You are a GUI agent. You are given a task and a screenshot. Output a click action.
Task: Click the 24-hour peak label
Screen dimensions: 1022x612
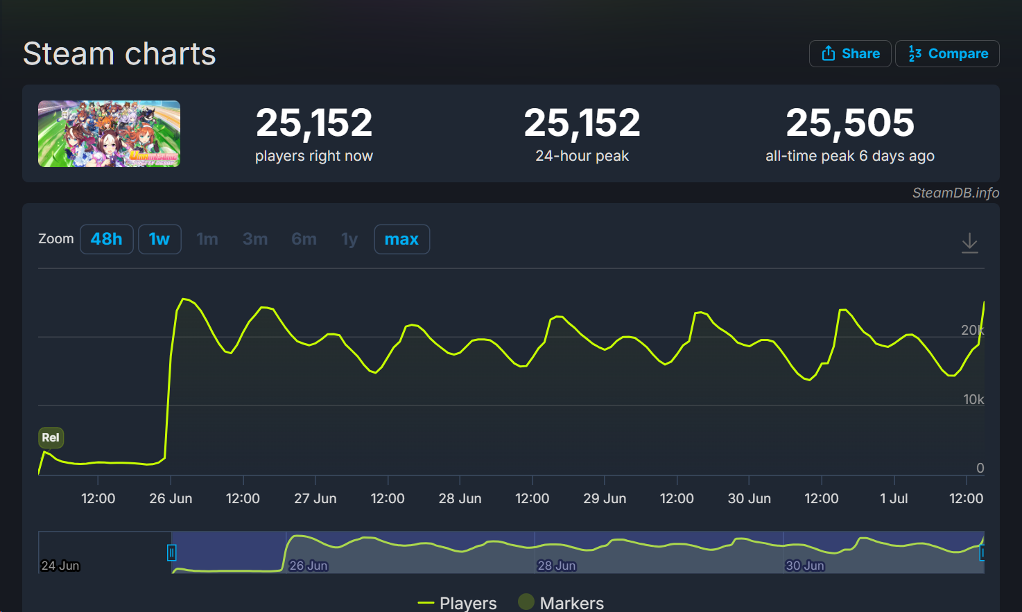pyautogui.click(x=582, y=156)
